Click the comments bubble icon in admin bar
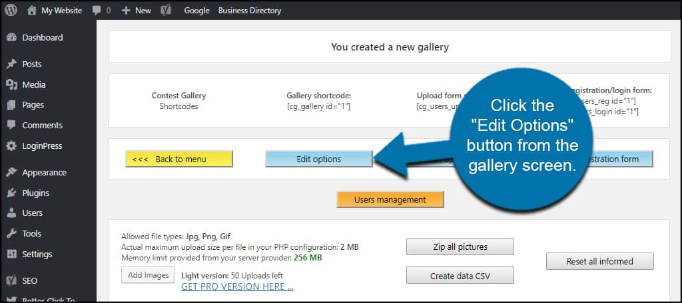The image size is (682, 303). coord(97,10)
